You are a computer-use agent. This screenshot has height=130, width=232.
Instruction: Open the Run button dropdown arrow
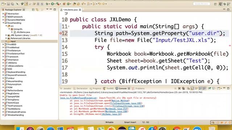tap(55, 4)
